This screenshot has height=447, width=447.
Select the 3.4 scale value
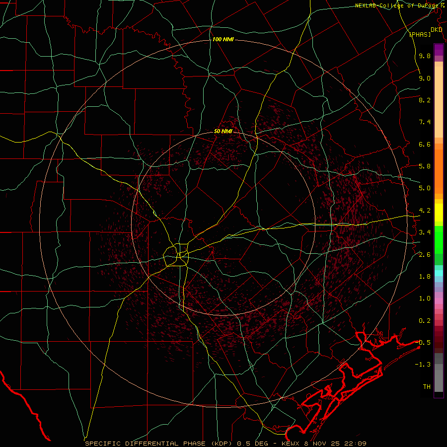coord(425,232)
